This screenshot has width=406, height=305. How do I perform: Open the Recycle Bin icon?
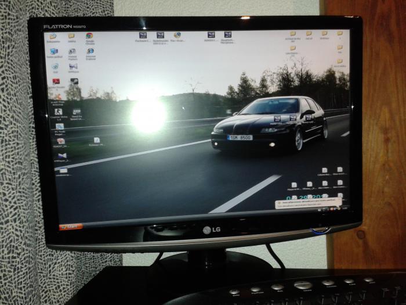[x=55, y=67]
